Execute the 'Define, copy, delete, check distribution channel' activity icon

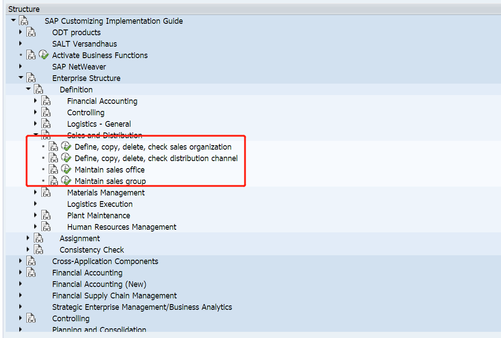[x=66, y=158]
